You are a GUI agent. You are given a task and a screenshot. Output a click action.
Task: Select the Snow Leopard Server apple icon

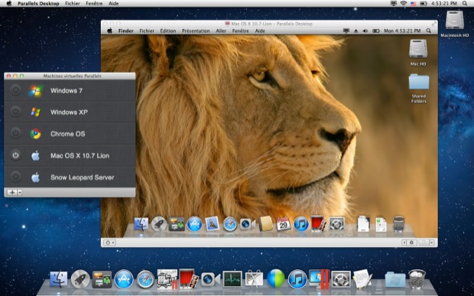pyautogui.click(x=36, y=177)
